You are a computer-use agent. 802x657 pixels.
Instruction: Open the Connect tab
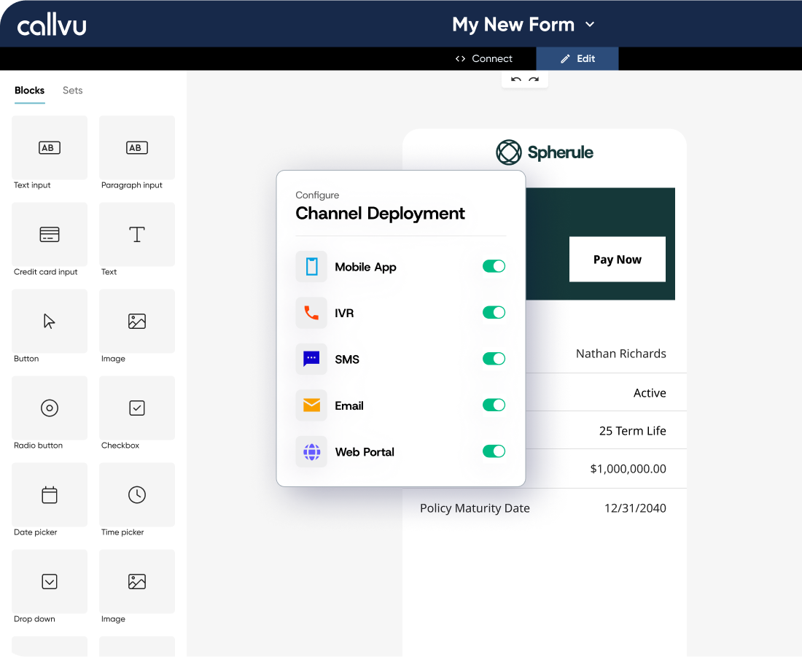[x=484, y=59]
